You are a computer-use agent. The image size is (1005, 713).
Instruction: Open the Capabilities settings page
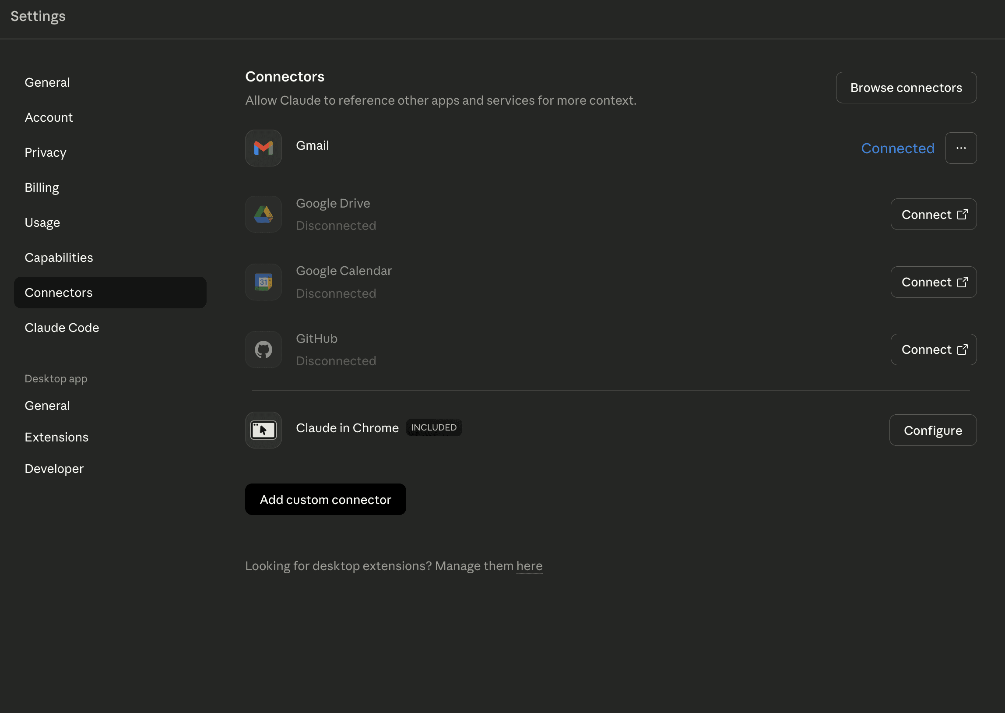pos(59,258)
